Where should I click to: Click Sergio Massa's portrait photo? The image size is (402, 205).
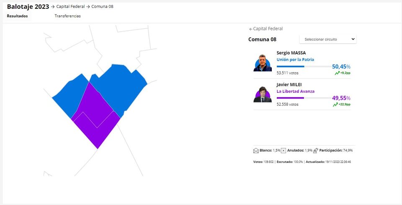tap(263, 63)
